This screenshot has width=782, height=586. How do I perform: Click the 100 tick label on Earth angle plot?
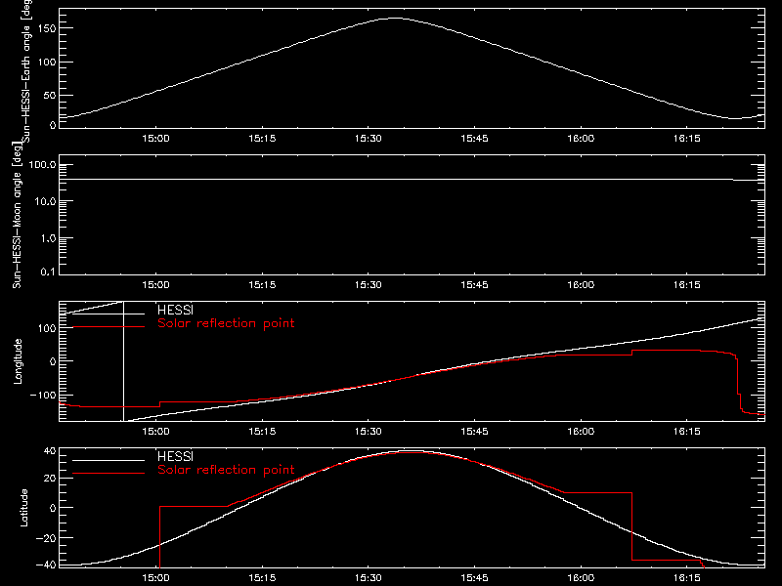coord(47,63)
